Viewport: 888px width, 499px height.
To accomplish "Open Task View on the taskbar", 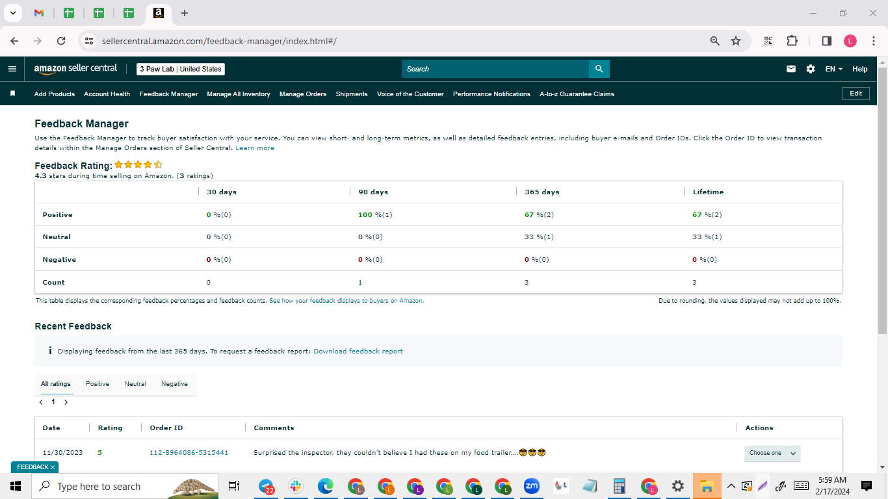I will pos(234,486).
